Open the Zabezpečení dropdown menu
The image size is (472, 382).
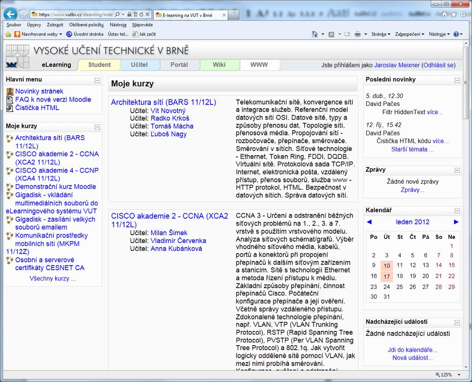pyautogui.click(x=410, y=34)
